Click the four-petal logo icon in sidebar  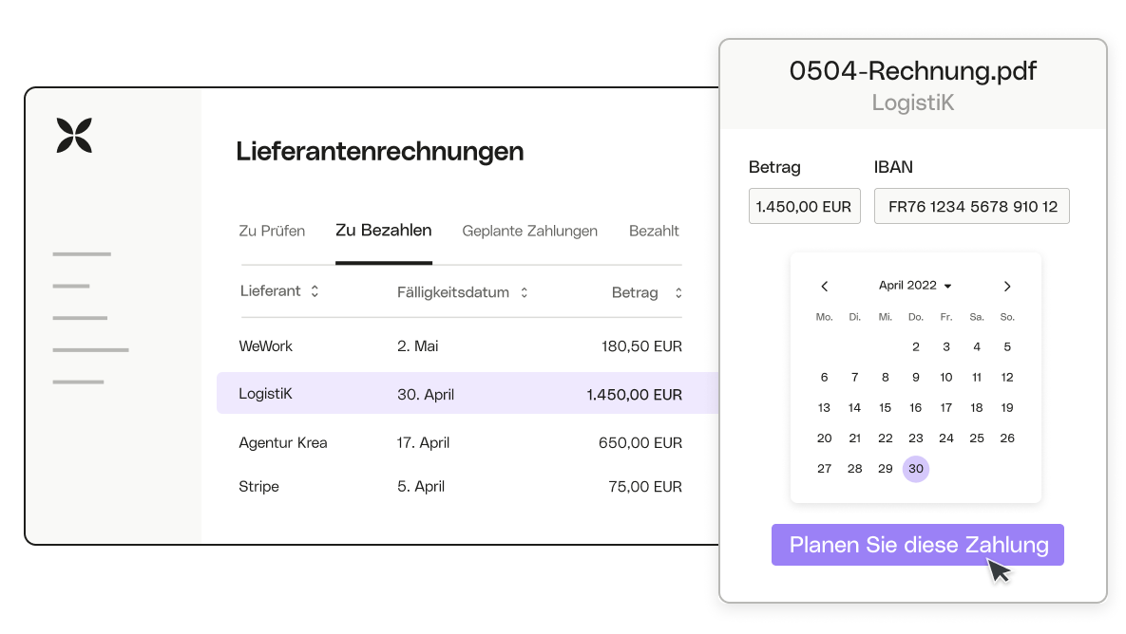tap(74, 135)
